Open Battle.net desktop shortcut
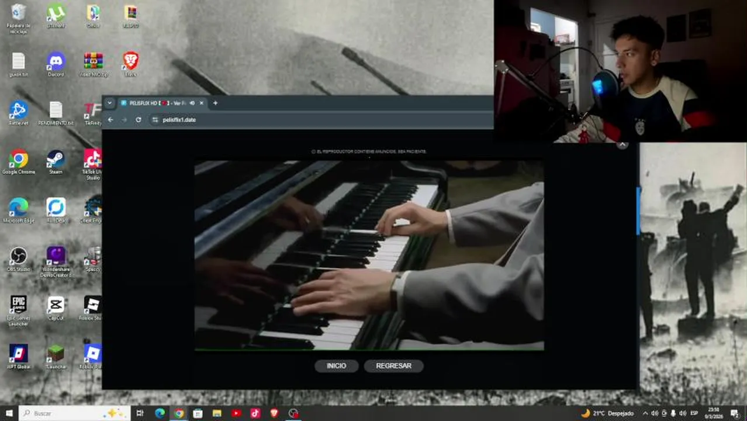Screen dimensions: 747x421 click(19, 113)
